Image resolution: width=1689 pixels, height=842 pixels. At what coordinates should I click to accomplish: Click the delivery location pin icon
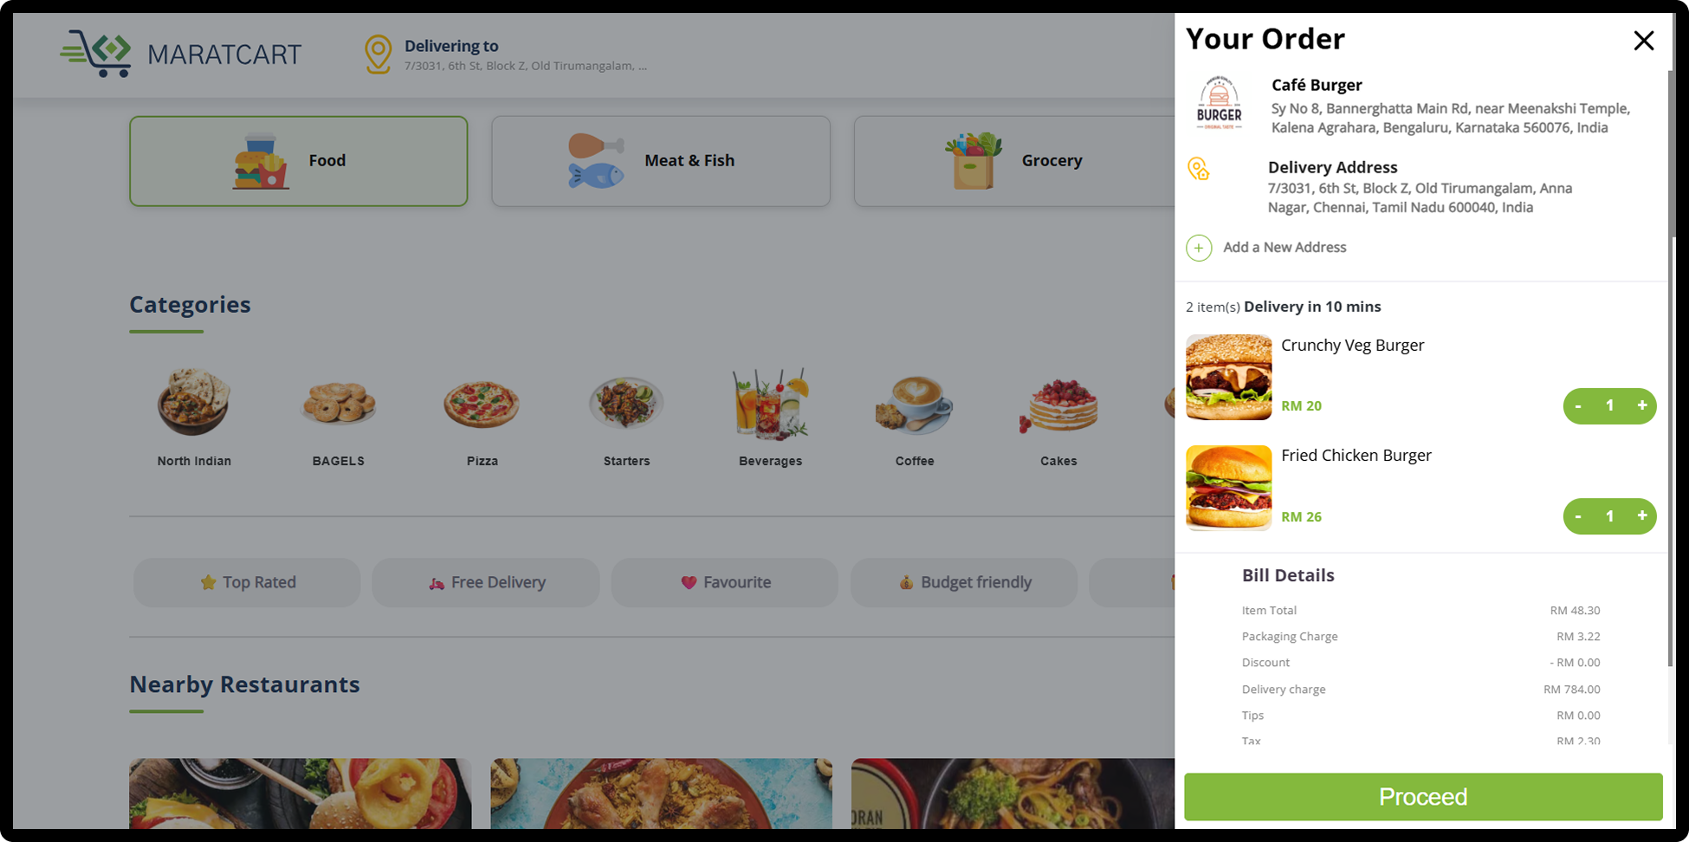[x=378, y=54]
